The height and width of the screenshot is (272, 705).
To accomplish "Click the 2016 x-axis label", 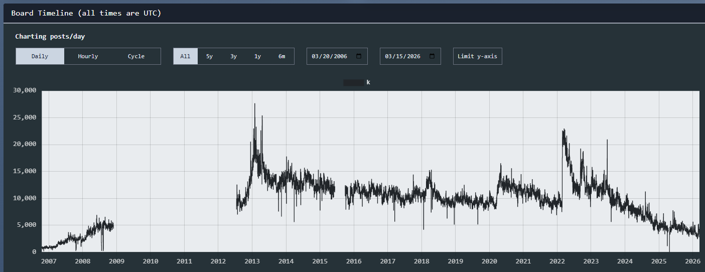I will 354,261.
